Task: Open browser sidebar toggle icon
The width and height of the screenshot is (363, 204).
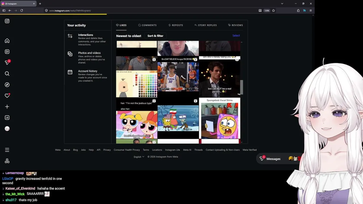Action: tap(4, 10)
